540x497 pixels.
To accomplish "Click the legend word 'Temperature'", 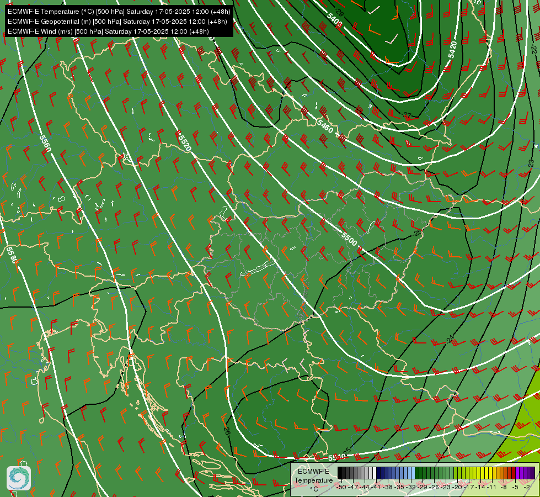I will (x=314, y=480).
